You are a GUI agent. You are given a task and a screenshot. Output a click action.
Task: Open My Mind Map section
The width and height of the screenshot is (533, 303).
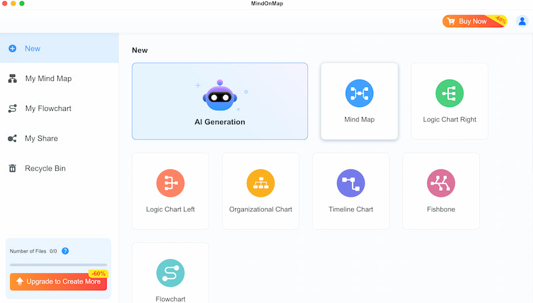pos(59,78)
